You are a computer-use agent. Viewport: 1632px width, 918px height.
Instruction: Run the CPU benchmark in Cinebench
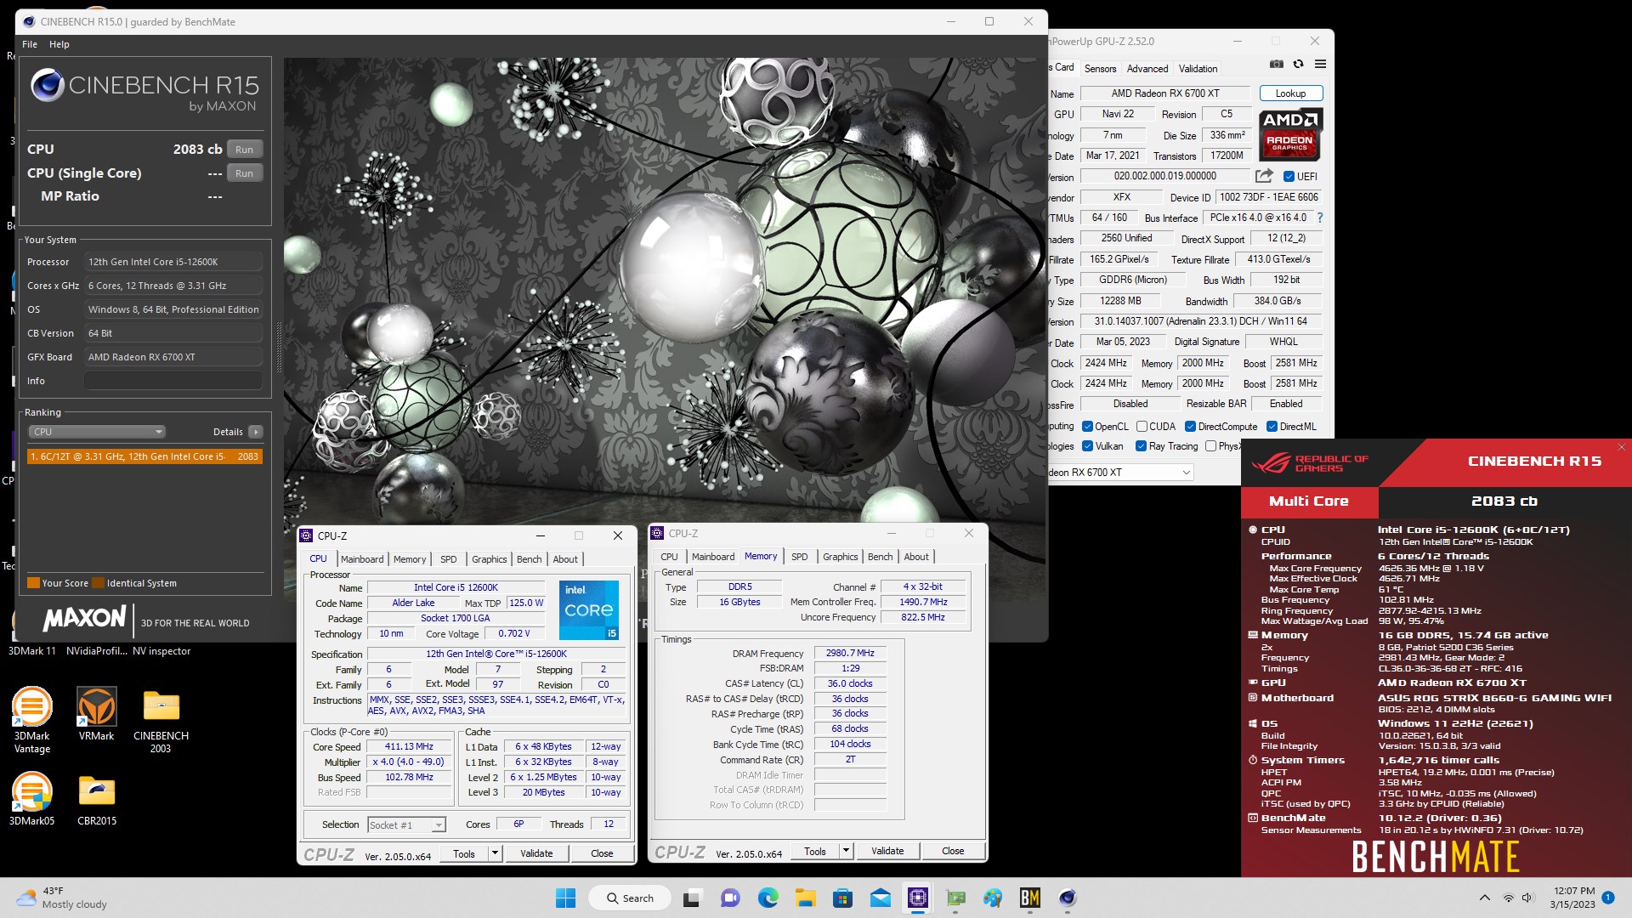tap(244, 150)
